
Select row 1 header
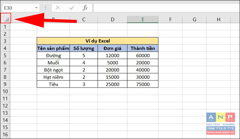5,27
